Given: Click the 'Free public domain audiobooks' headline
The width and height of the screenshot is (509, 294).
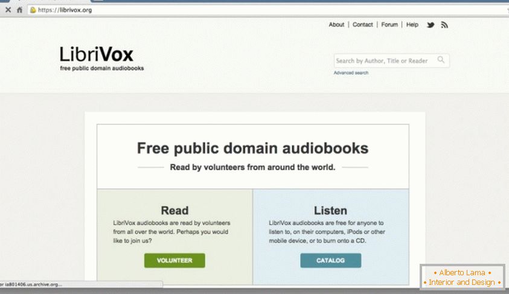Looking at the screenshot, I should coord(252,149).
